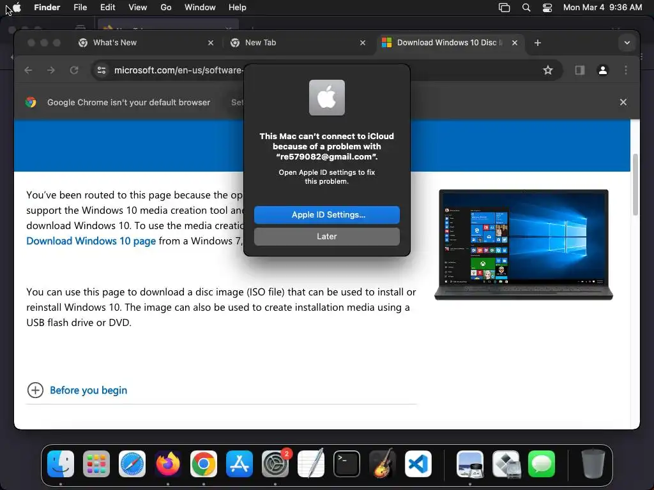
Task: Switch to Google Chrome in the Dock
Action: pyautogui.click(x=204, y=464)
